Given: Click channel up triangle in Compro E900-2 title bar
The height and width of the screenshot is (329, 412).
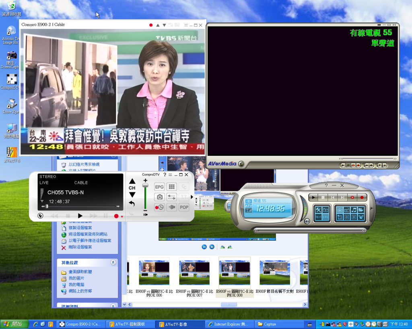Looking at the screenshot, I should pyautogui.click(x=158, y=25).
